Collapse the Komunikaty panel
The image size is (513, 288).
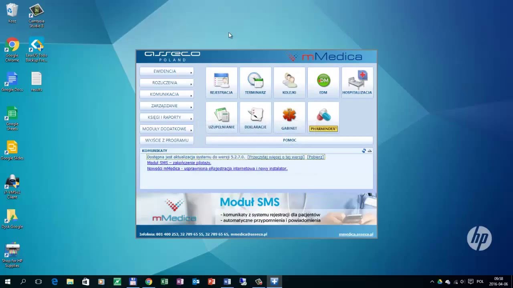[x=370, y=151]
